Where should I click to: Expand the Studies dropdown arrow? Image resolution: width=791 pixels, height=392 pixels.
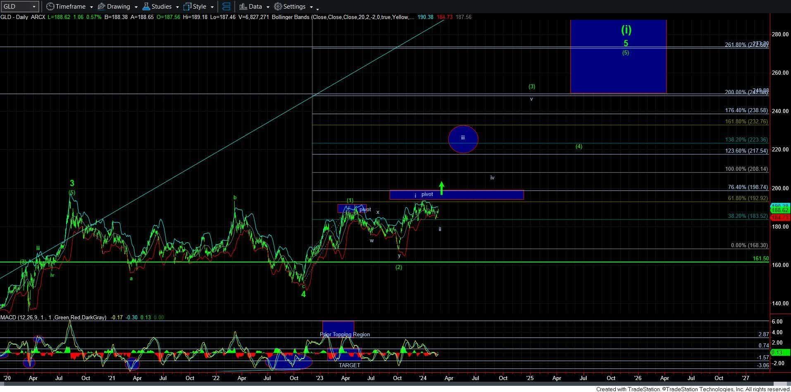click(177, 7)
